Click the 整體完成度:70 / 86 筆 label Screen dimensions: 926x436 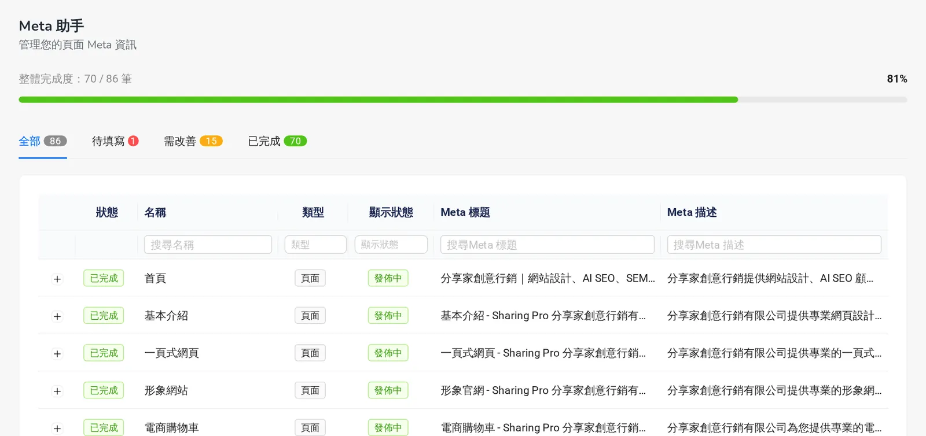tap(75, 79)
